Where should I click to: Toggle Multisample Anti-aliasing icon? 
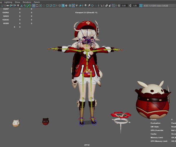pos(92,6)
